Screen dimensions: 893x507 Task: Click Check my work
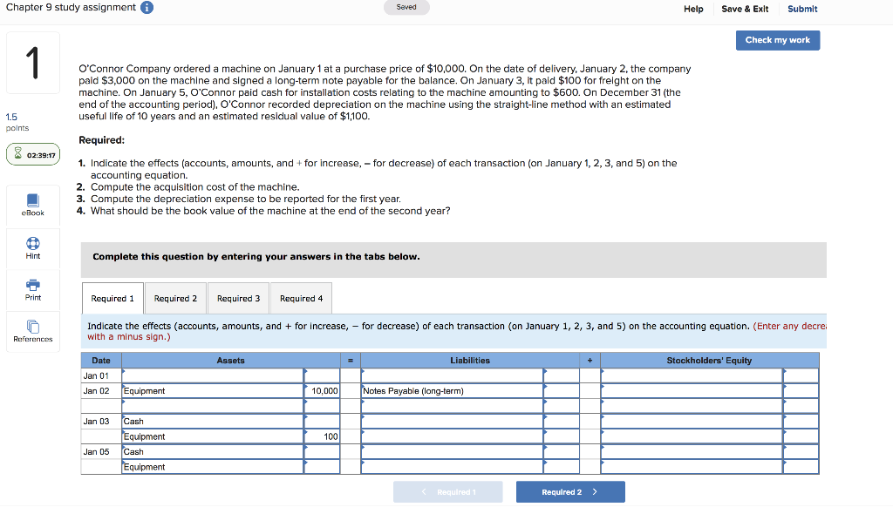(x=777, y=40)
